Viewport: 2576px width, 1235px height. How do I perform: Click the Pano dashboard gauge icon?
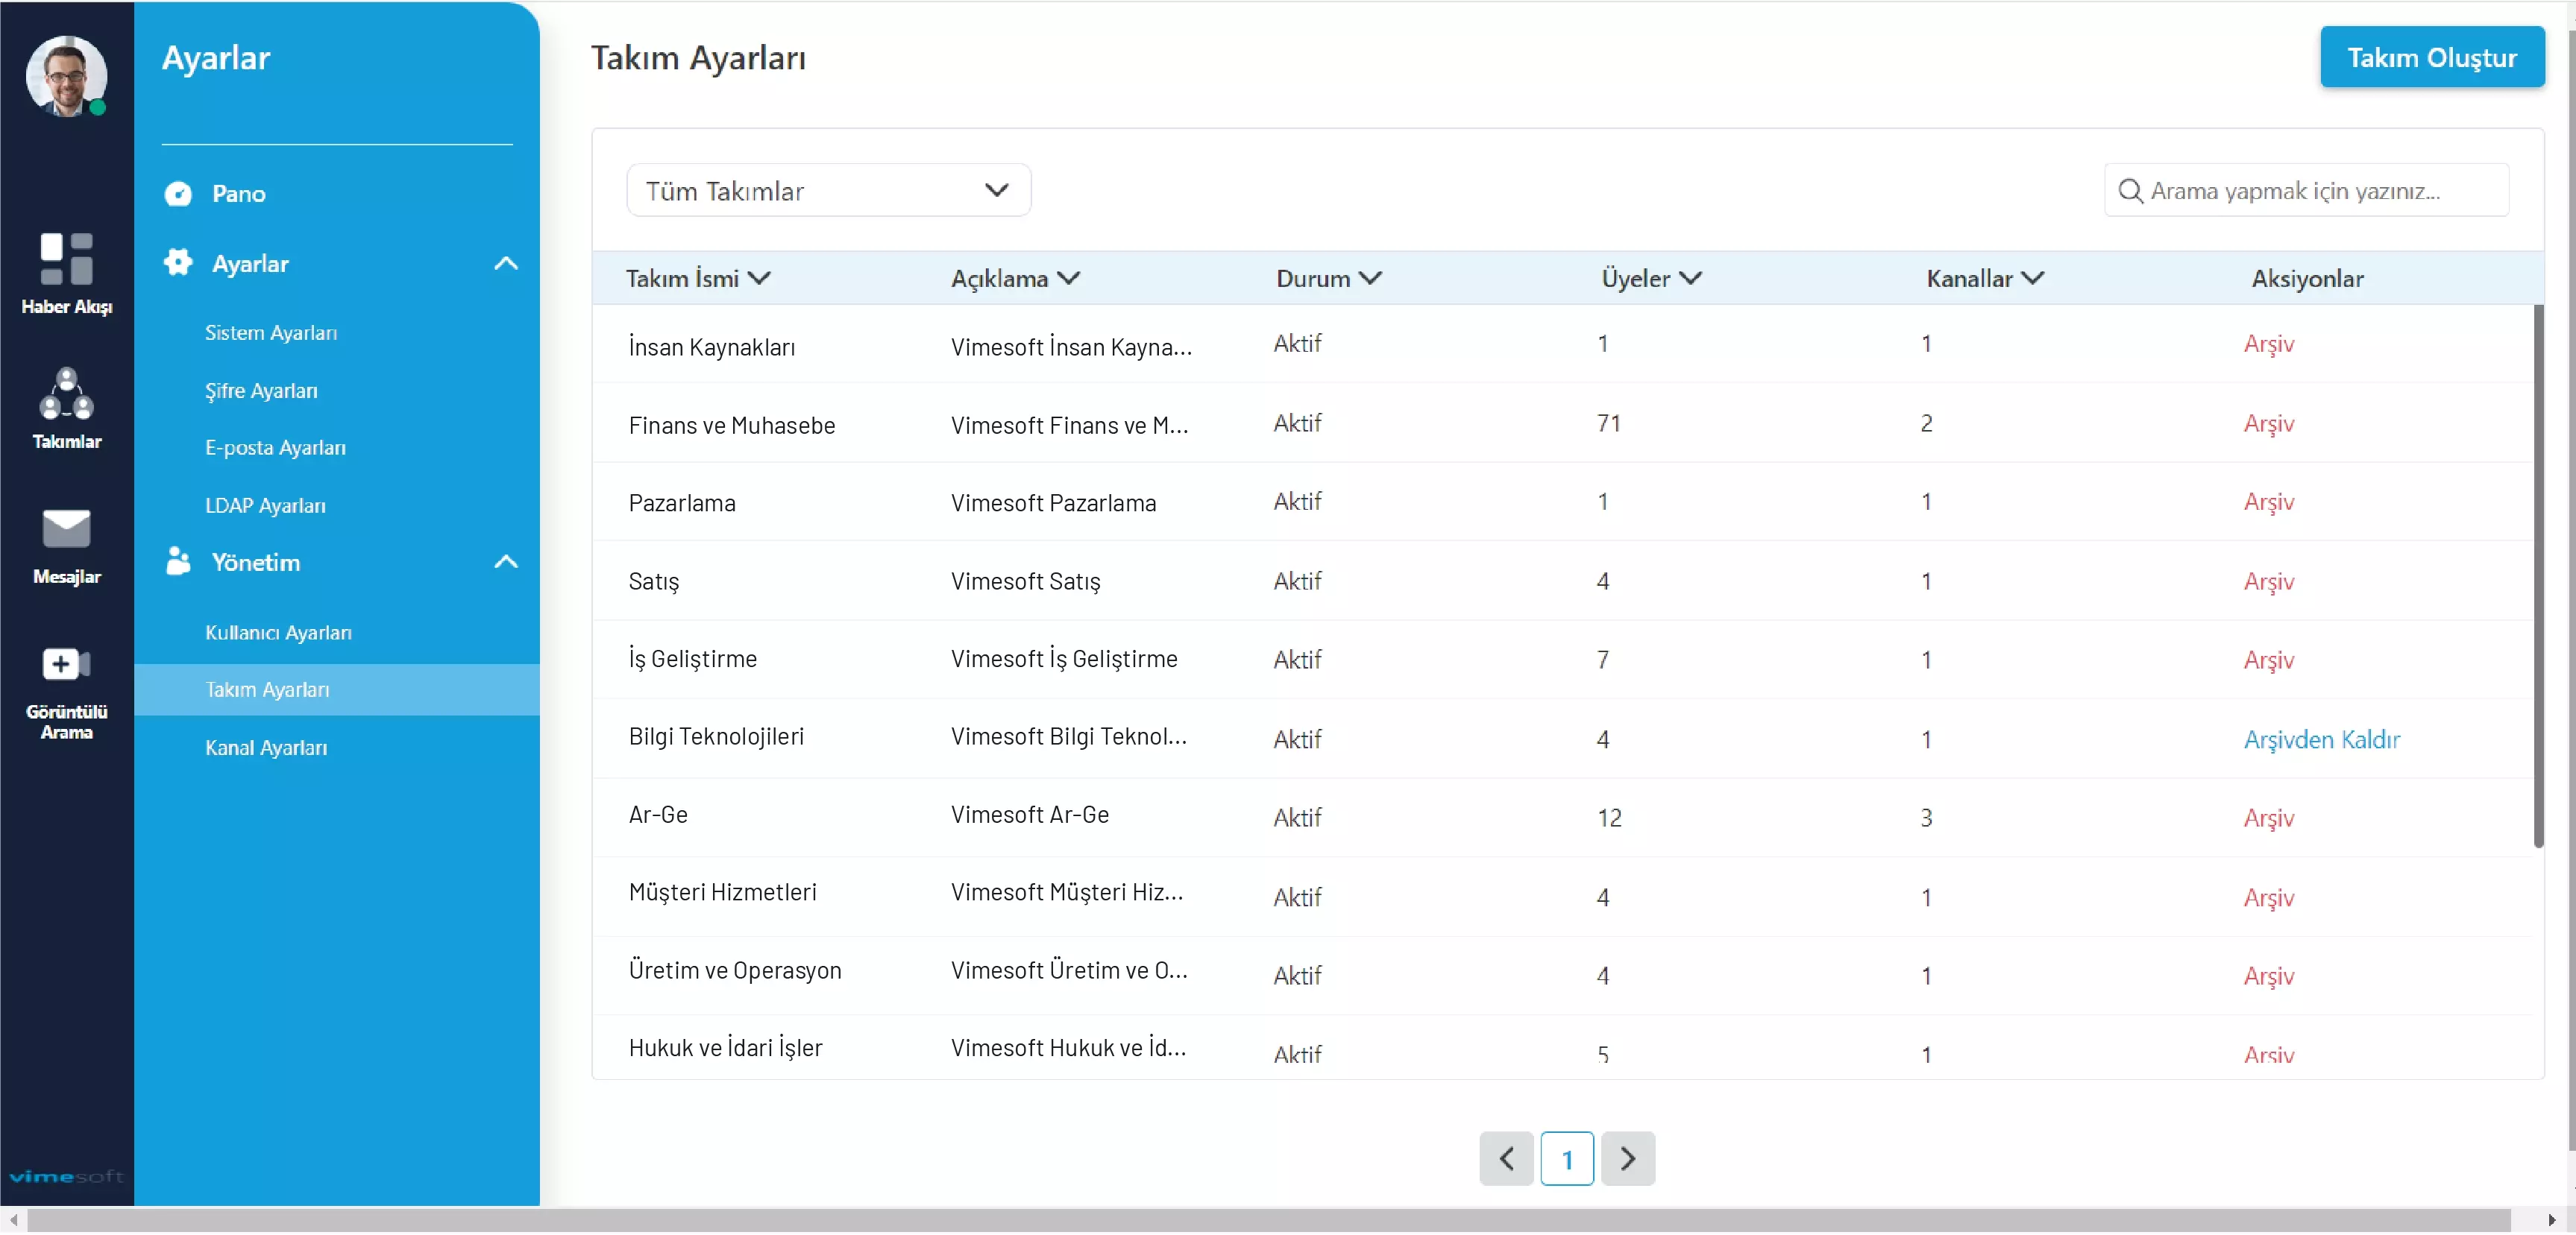[x=178, y=194]
